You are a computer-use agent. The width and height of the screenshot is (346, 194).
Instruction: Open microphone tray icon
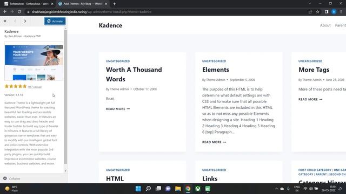point(288,189)
